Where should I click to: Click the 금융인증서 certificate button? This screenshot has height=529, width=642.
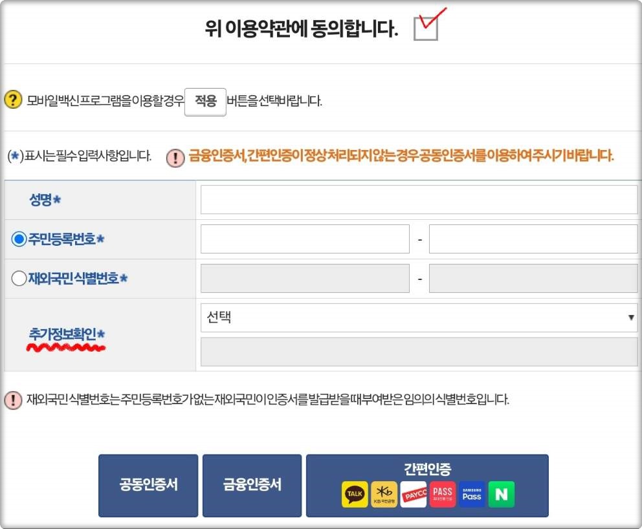coord(252,485)
